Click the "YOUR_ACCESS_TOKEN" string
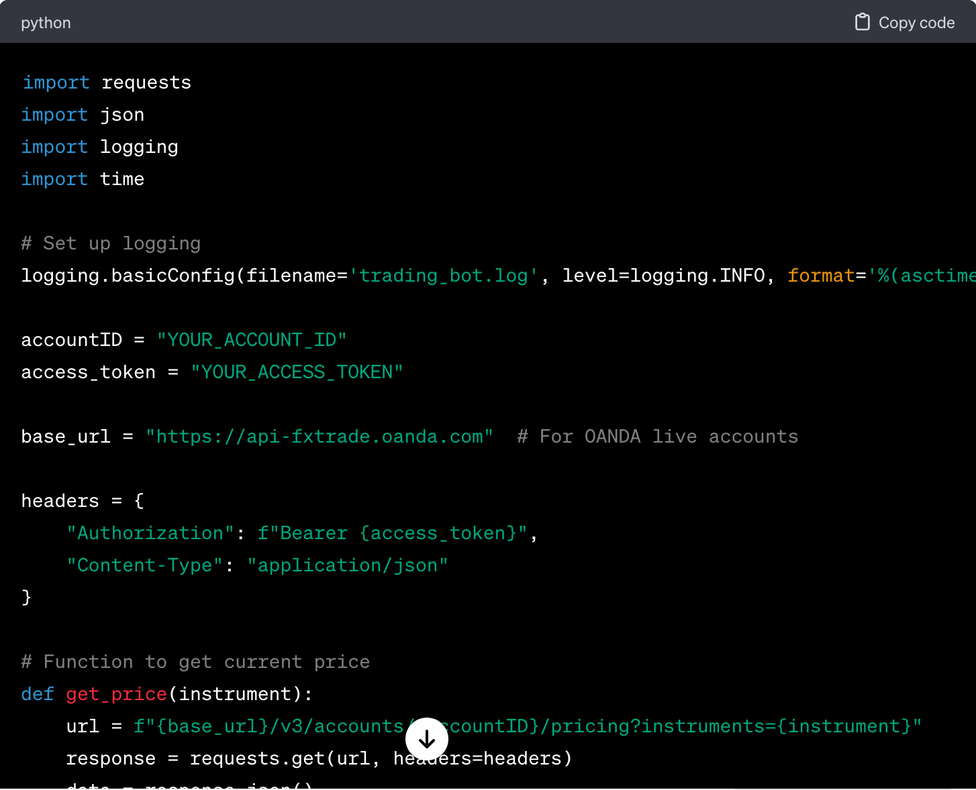976x790 pixels. point(297,372)
